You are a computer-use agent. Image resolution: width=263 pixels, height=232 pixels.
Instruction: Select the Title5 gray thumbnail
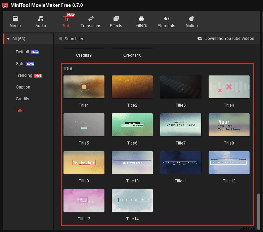pyautogui.click(x=84, y=125)
